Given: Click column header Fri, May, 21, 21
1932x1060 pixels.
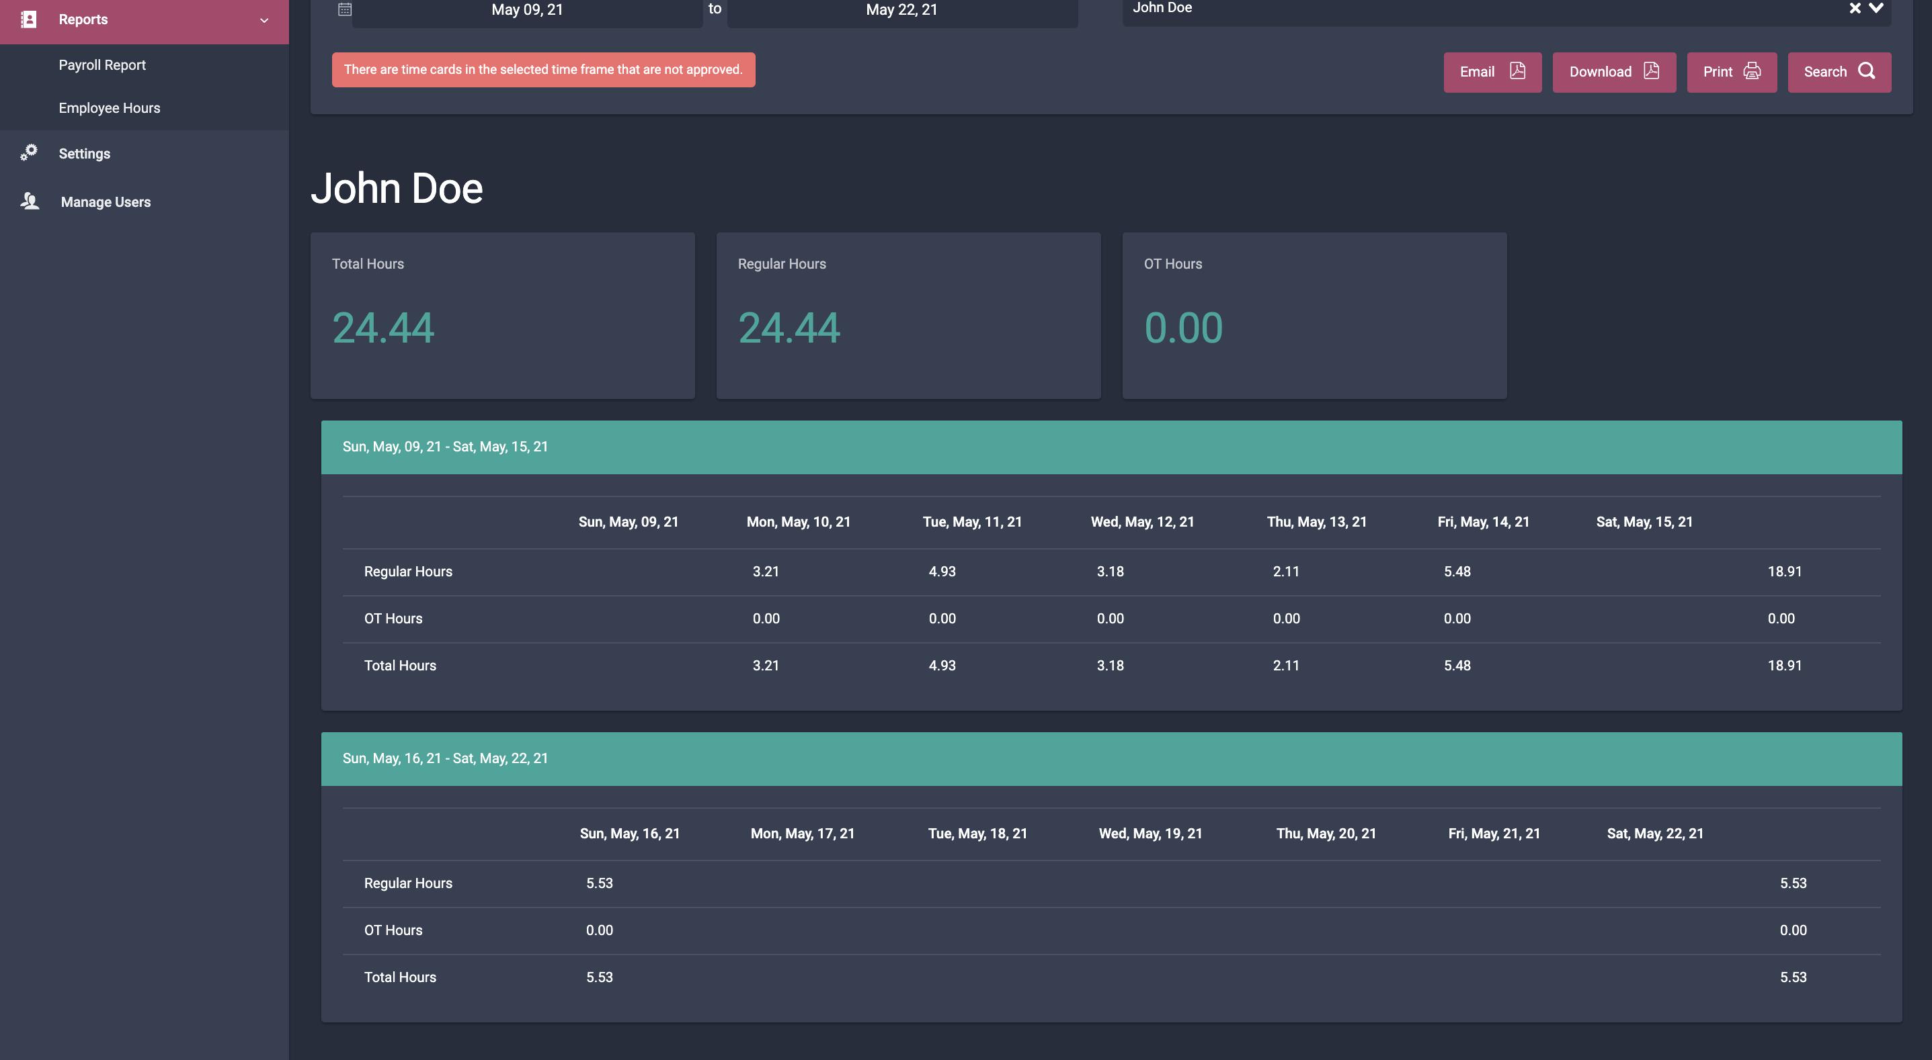Looking at the screenshot, I should pyautogui.click(x=1494, y=834).
